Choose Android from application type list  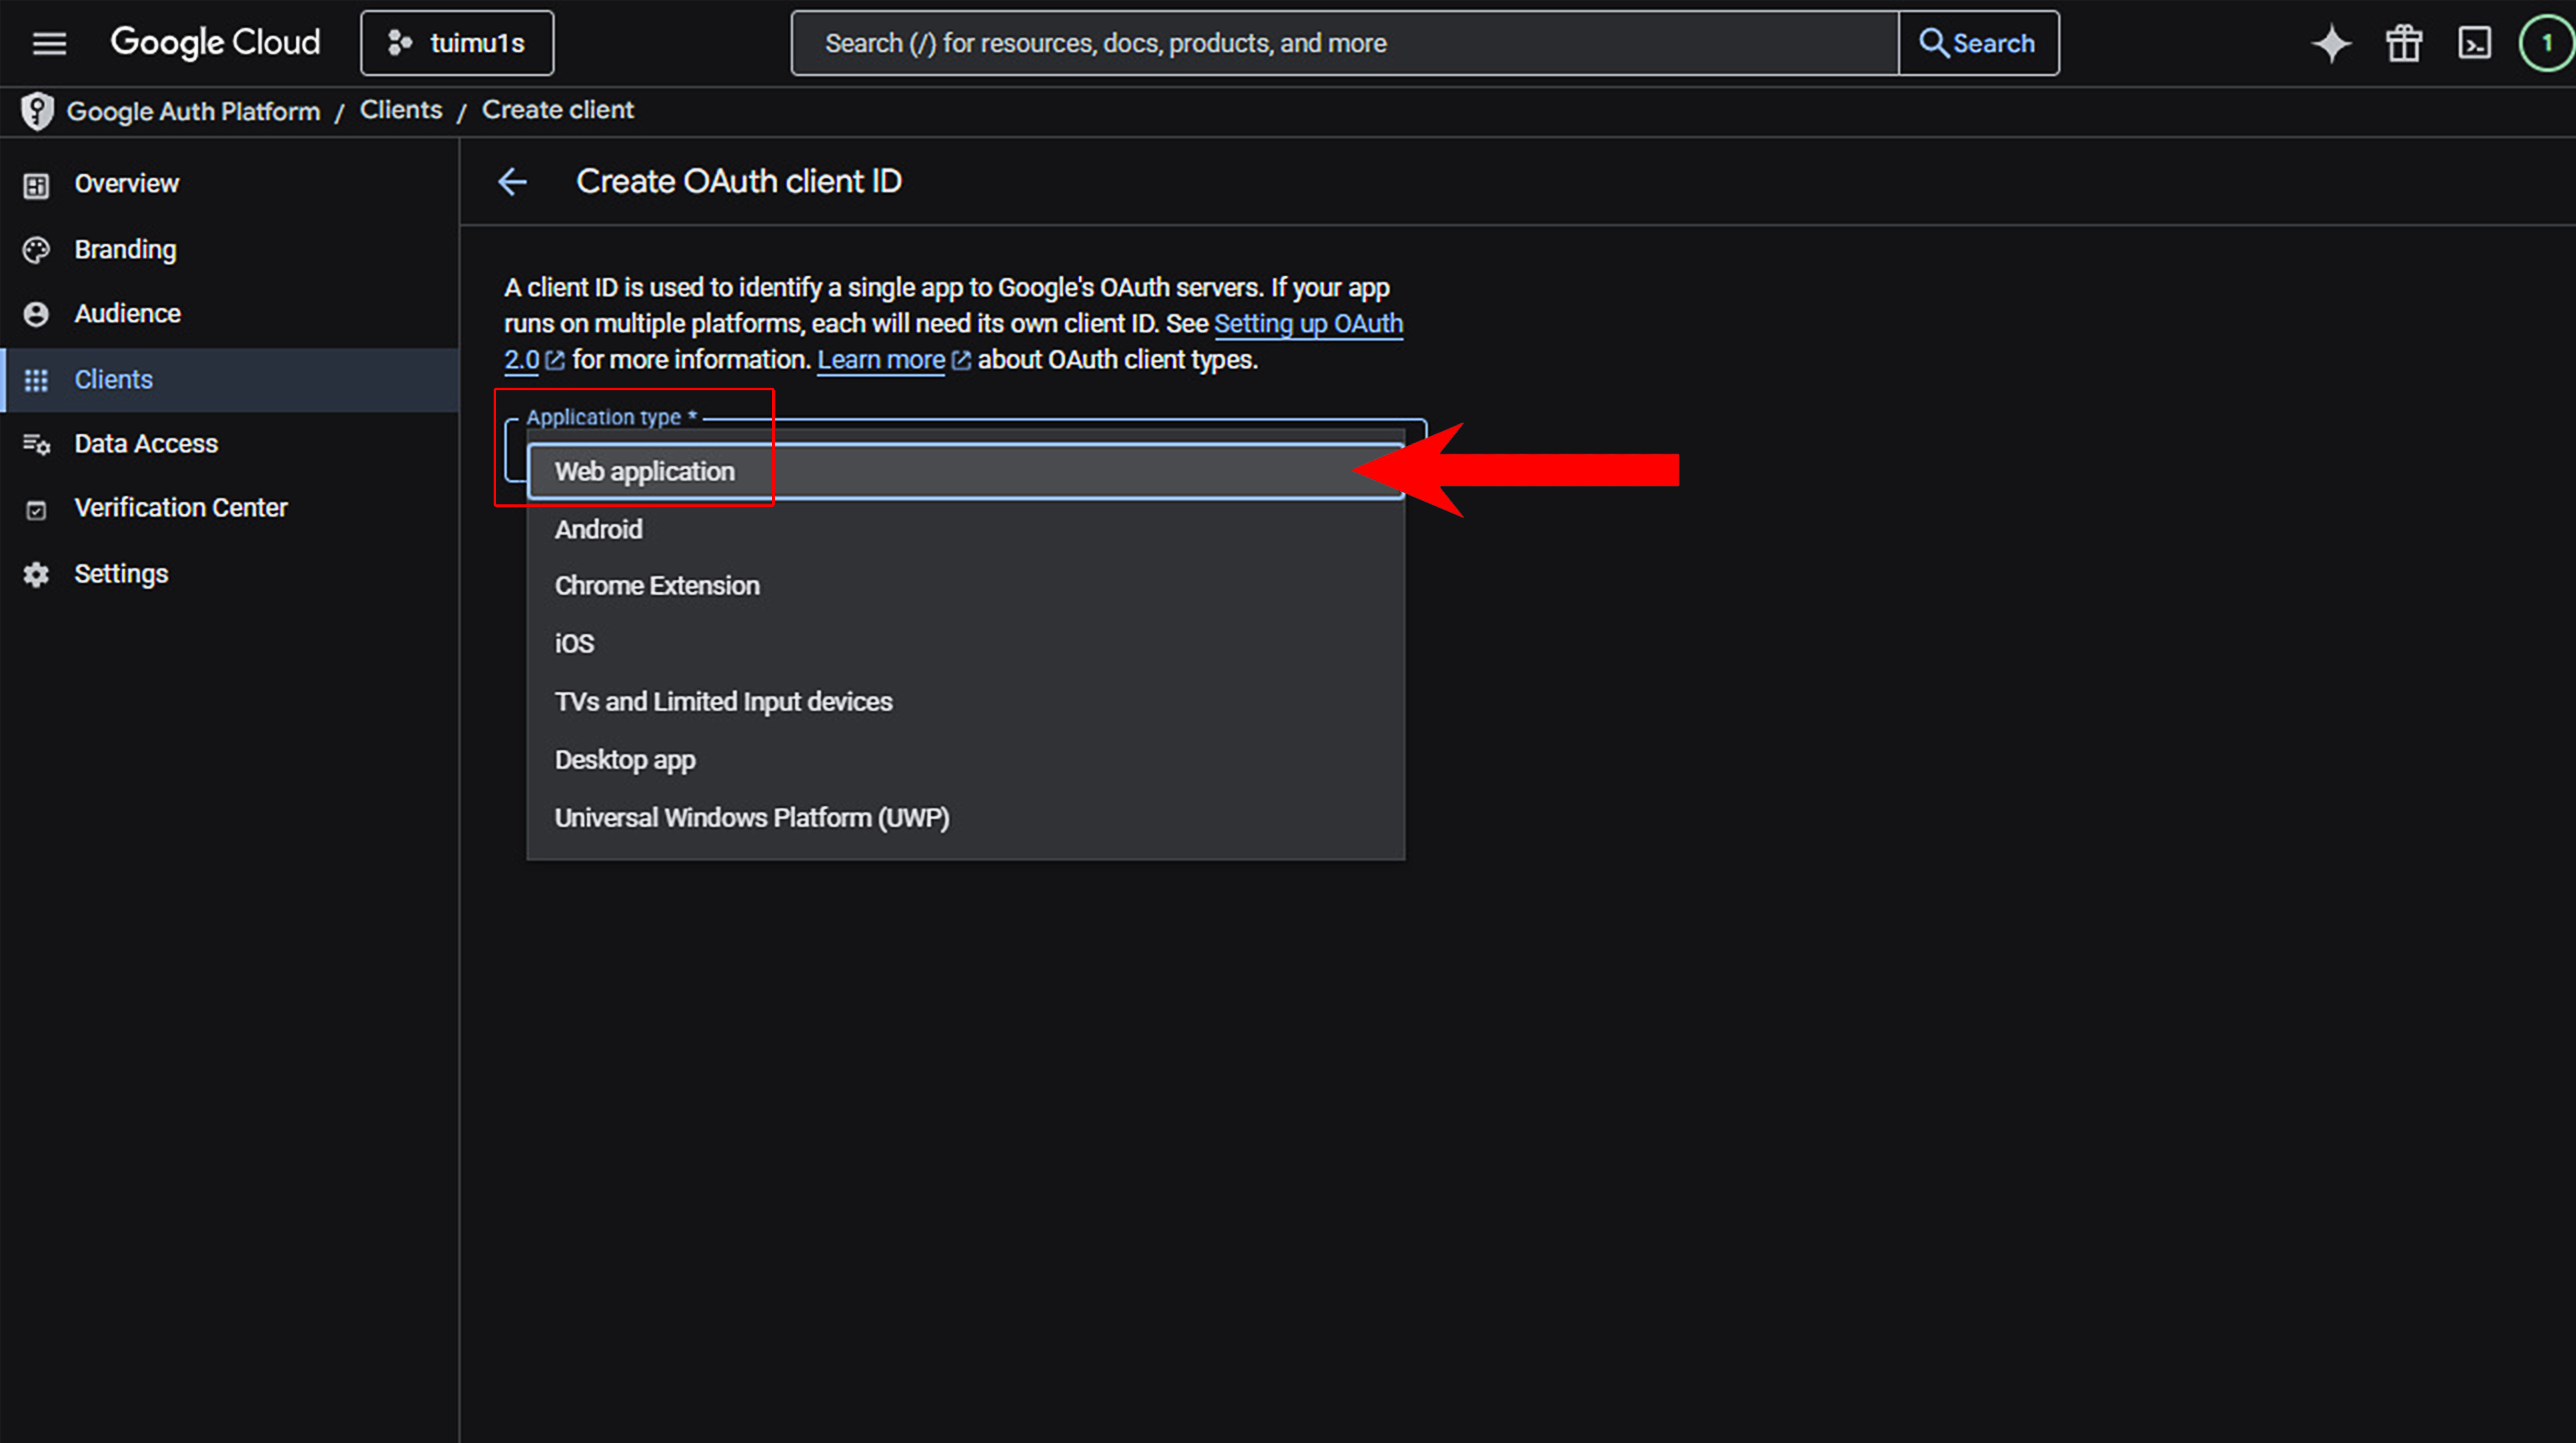[x=598, y=529]
